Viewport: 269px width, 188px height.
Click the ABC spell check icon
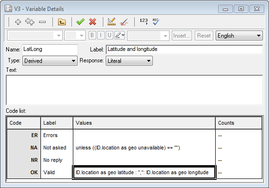[x=156, y=22]
